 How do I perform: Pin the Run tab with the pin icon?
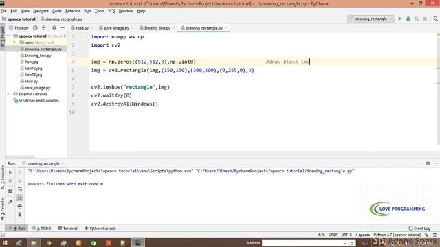(10, 202)
